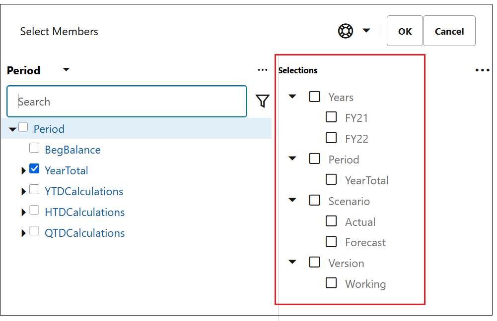The width and height of the screenshot is (497, 321).
Task: Open the Selections panel ellipsis menu
Action: [x=482, y=70]
